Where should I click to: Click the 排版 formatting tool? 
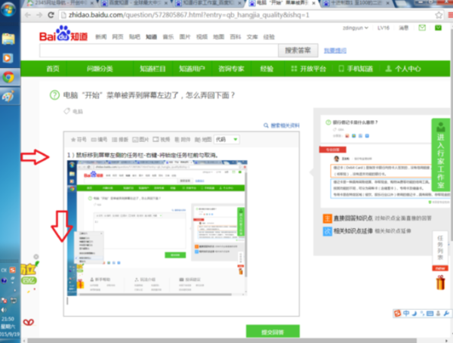[120, 140]
